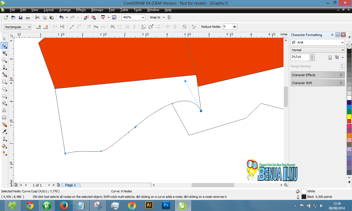The width and height of the screenshot is (352, 211).
Task: Open the Arrange menu
Action: click(65, 10)
